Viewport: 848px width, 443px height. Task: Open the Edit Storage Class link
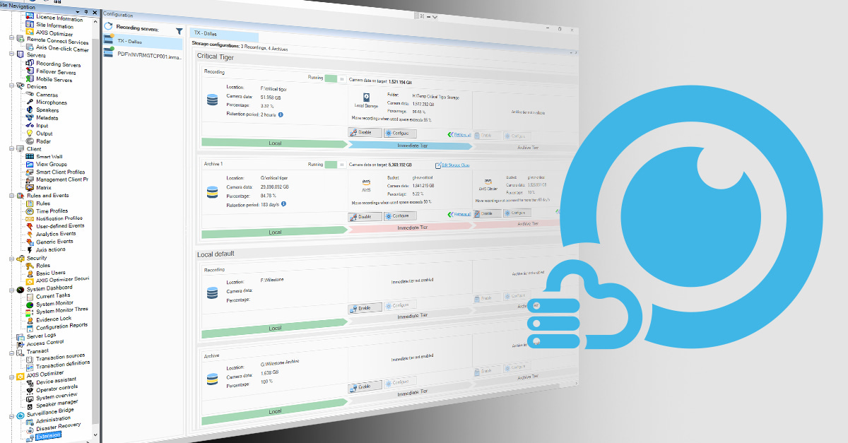pos(452,165)
